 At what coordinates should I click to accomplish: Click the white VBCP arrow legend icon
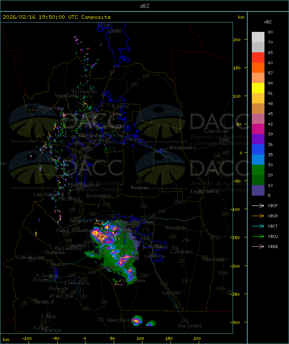258,206
